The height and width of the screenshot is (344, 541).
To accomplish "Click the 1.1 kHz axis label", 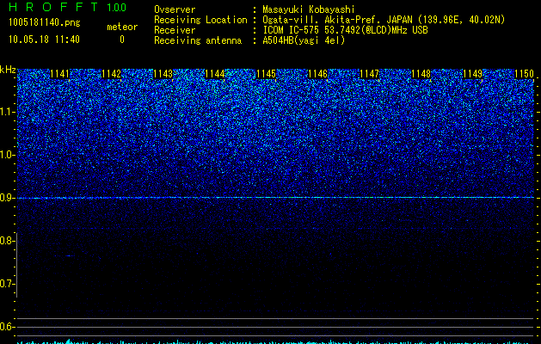I will (x=7, y=112).
